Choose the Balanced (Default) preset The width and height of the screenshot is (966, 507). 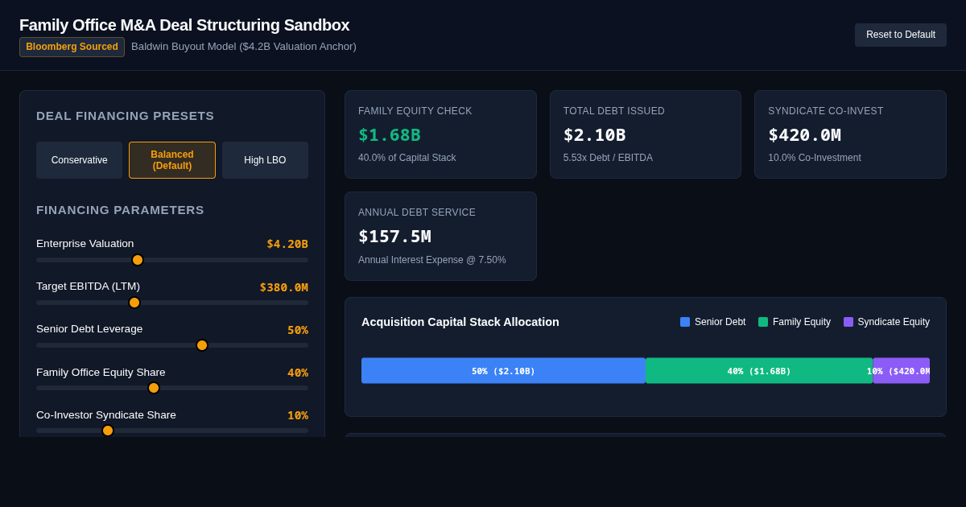[x=172, y=160]
